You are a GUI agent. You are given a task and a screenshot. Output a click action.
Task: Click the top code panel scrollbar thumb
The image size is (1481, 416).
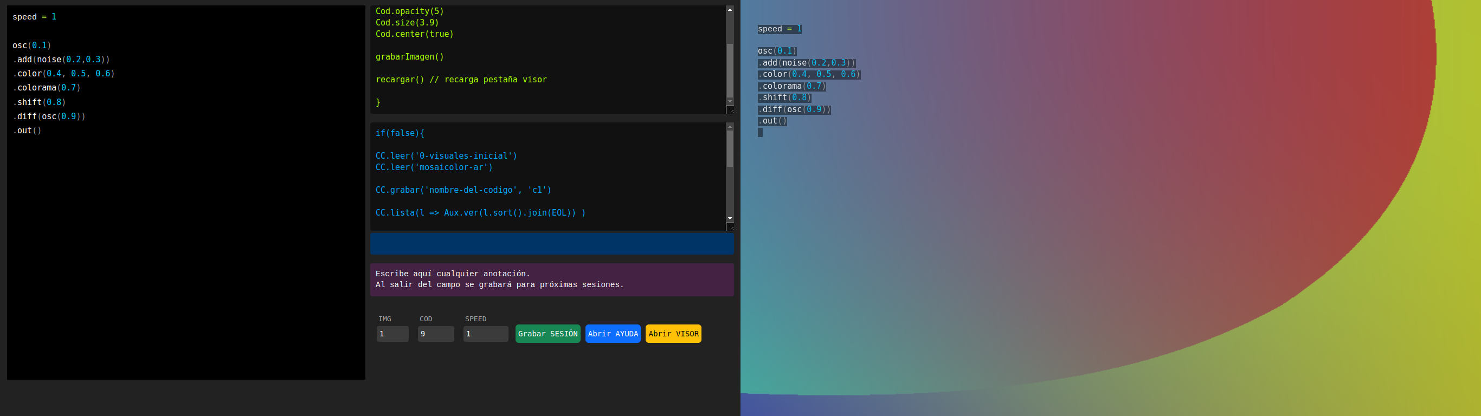(730, 70)
